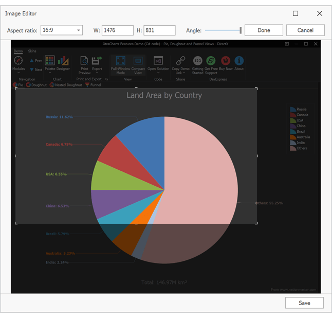Open the Palette gallery
The height and width of the screenshot is (318, 332).
click(50, 61)
